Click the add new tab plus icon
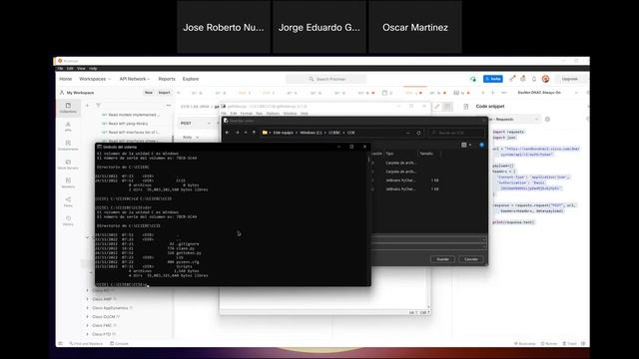 [x=492, y=93]
